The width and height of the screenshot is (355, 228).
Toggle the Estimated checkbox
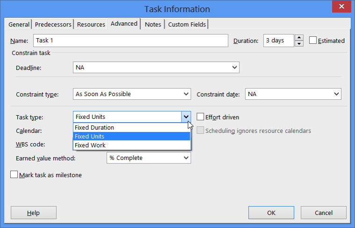pyautogui.click(x=313, y=41)
